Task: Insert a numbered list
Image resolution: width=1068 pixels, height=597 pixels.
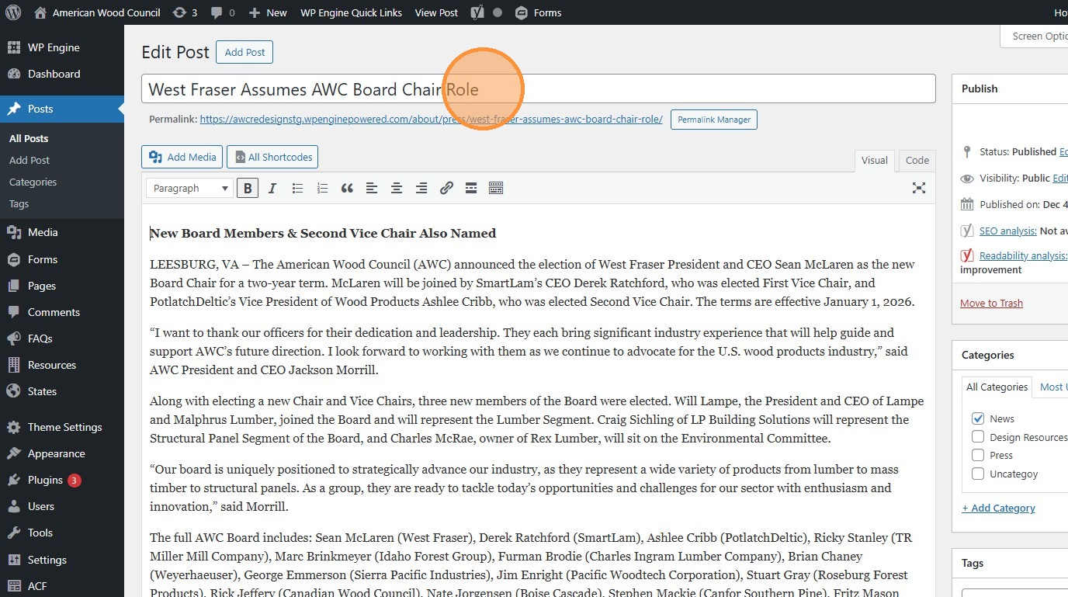Action: [322, 188]
